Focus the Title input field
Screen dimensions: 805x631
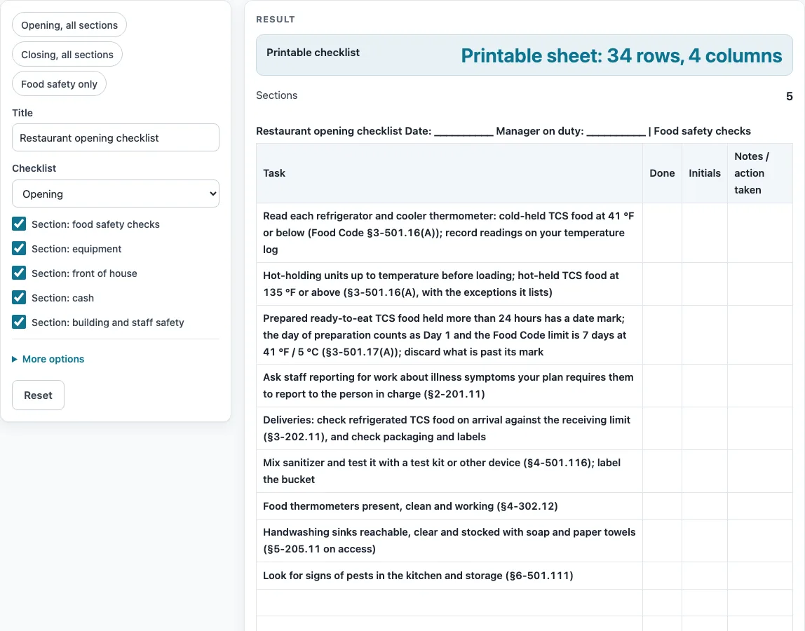tap(116, 137)
